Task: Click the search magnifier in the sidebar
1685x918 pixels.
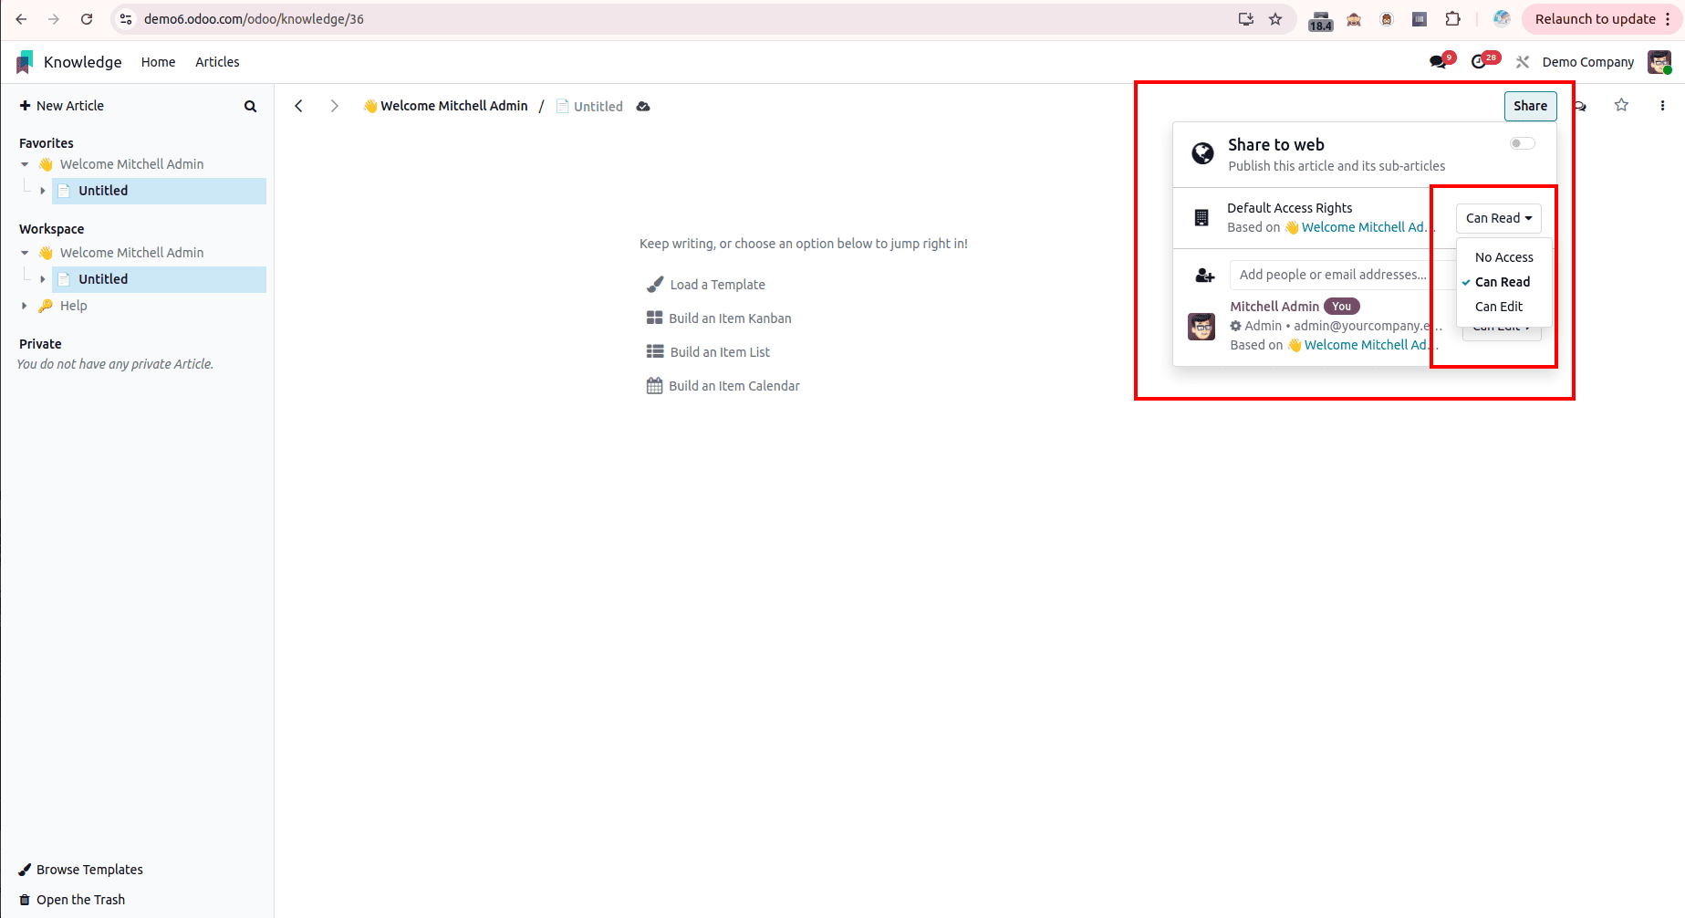Action: point(250,106)
